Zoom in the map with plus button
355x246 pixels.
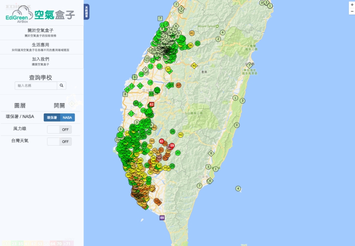(352, 5)
